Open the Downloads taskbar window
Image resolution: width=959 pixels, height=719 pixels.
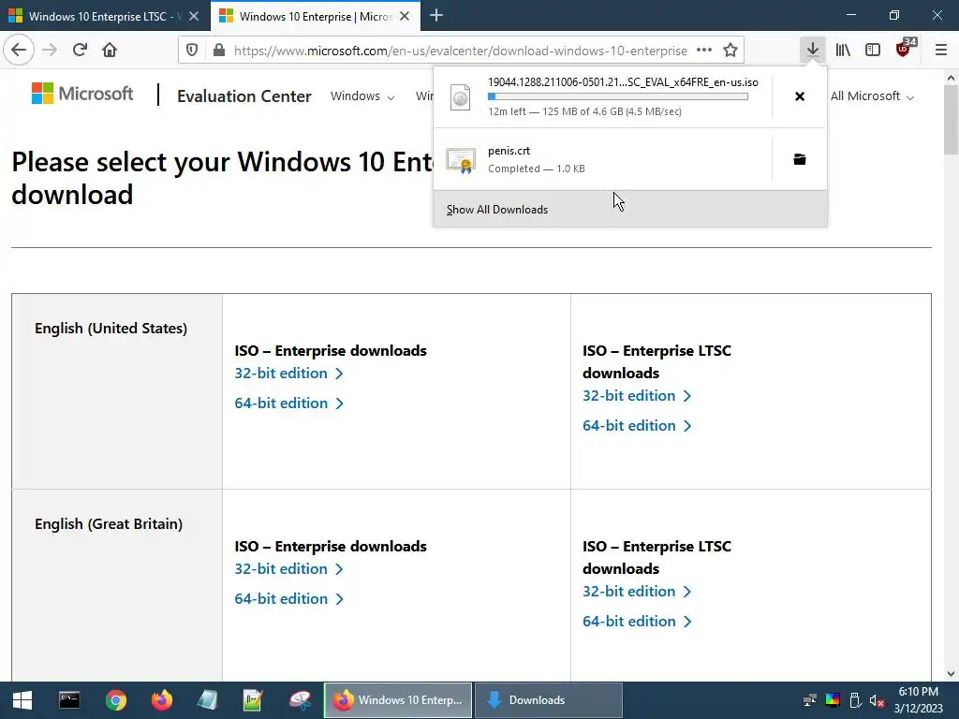tap(549, 700)
